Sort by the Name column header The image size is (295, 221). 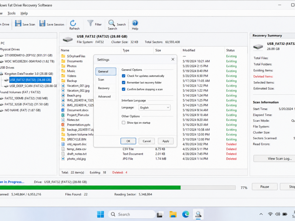pos(90,50)
